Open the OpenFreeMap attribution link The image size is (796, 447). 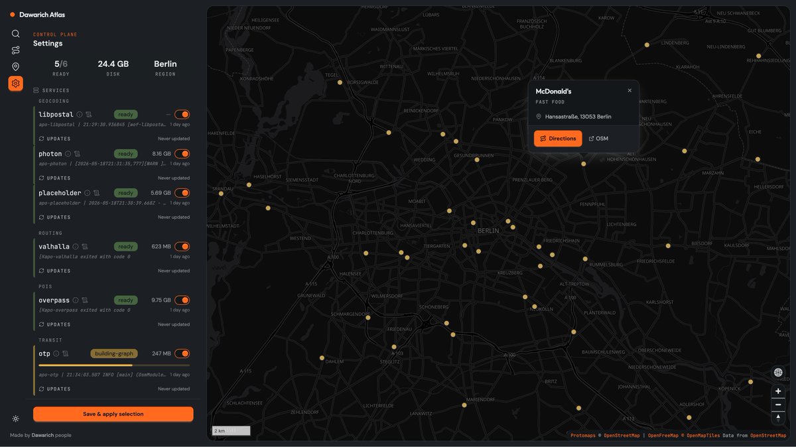pyautogui.click(x=662, y=436)
